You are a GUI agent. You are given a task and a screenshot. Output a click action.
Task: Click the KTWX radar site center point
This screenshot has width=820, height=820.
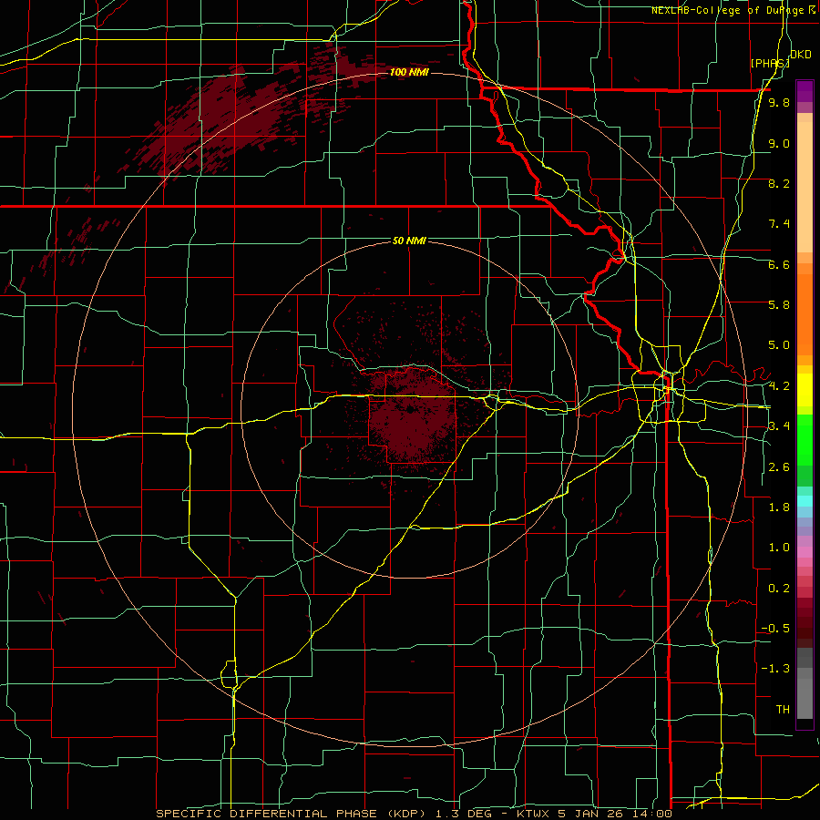[411, 410]
